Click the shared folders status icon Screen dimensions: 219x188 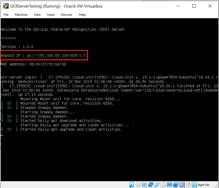[163, 185]
